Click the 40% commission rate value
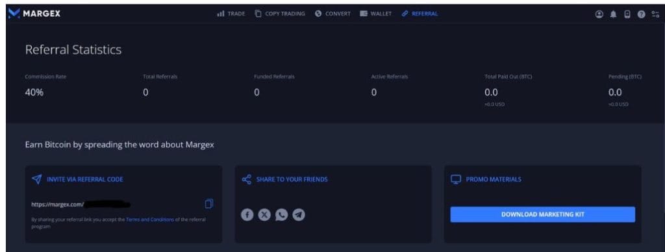 (x=34, y=92)
